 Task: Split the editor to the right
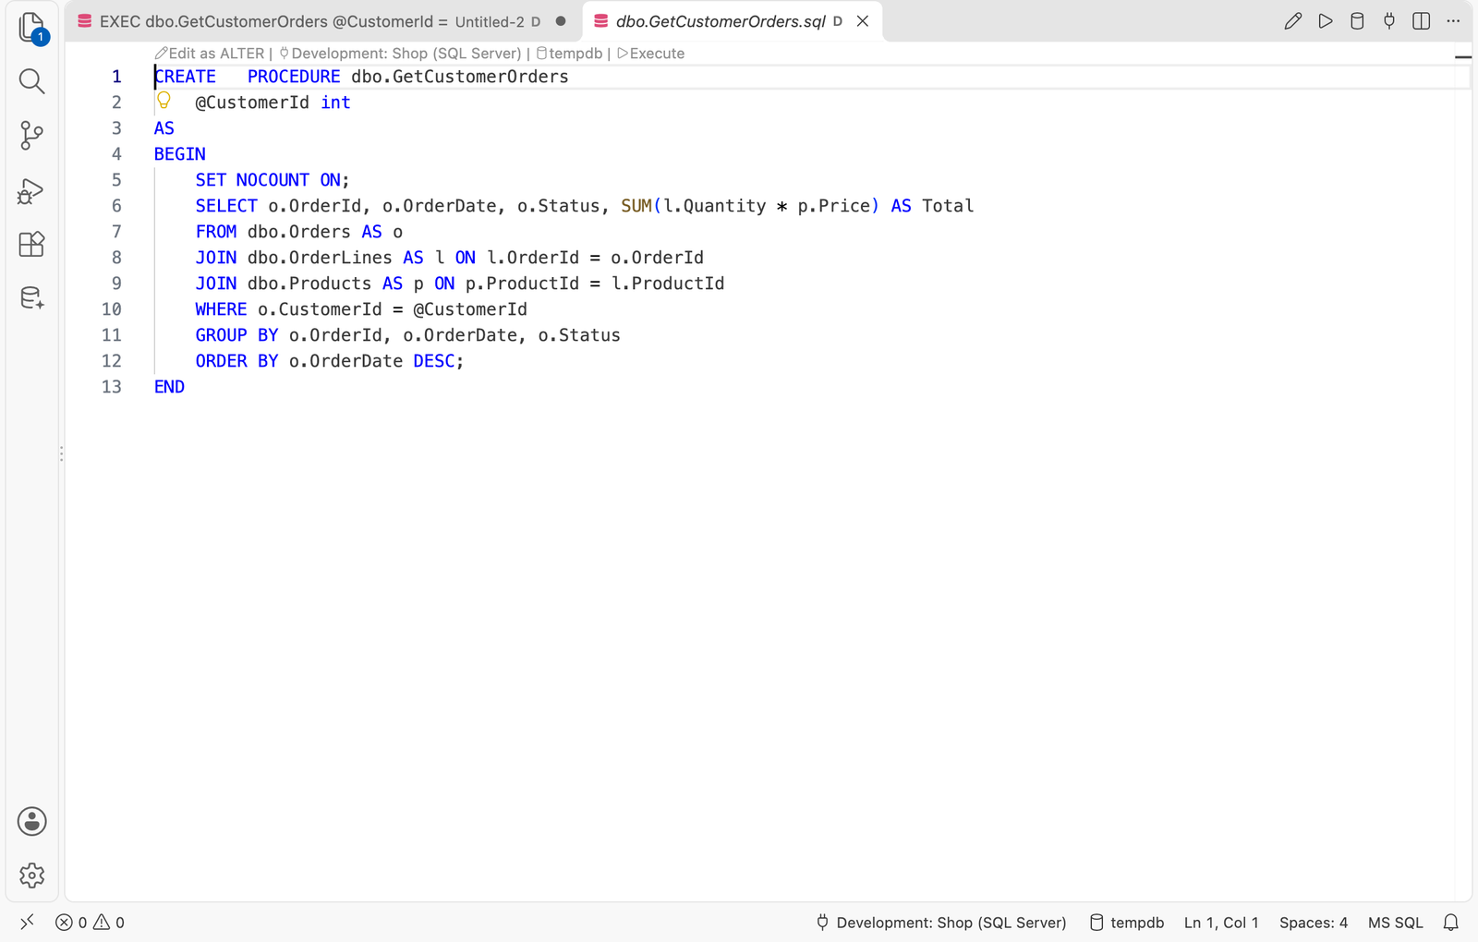[x=1422, y=21]
